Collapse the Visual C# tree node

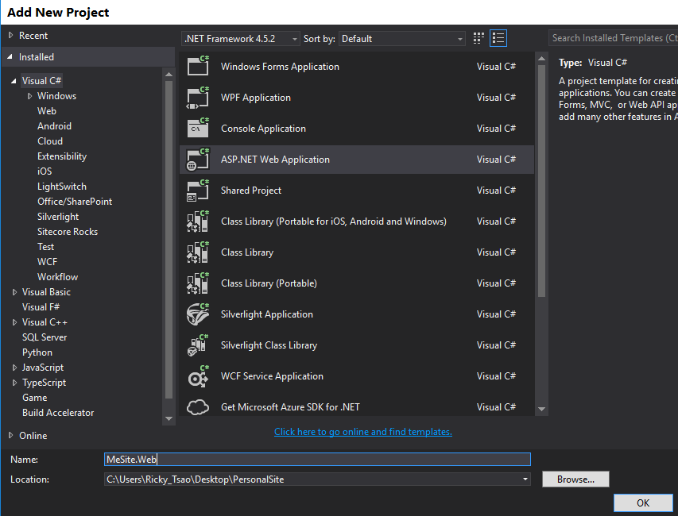click(x=14, y=81)
